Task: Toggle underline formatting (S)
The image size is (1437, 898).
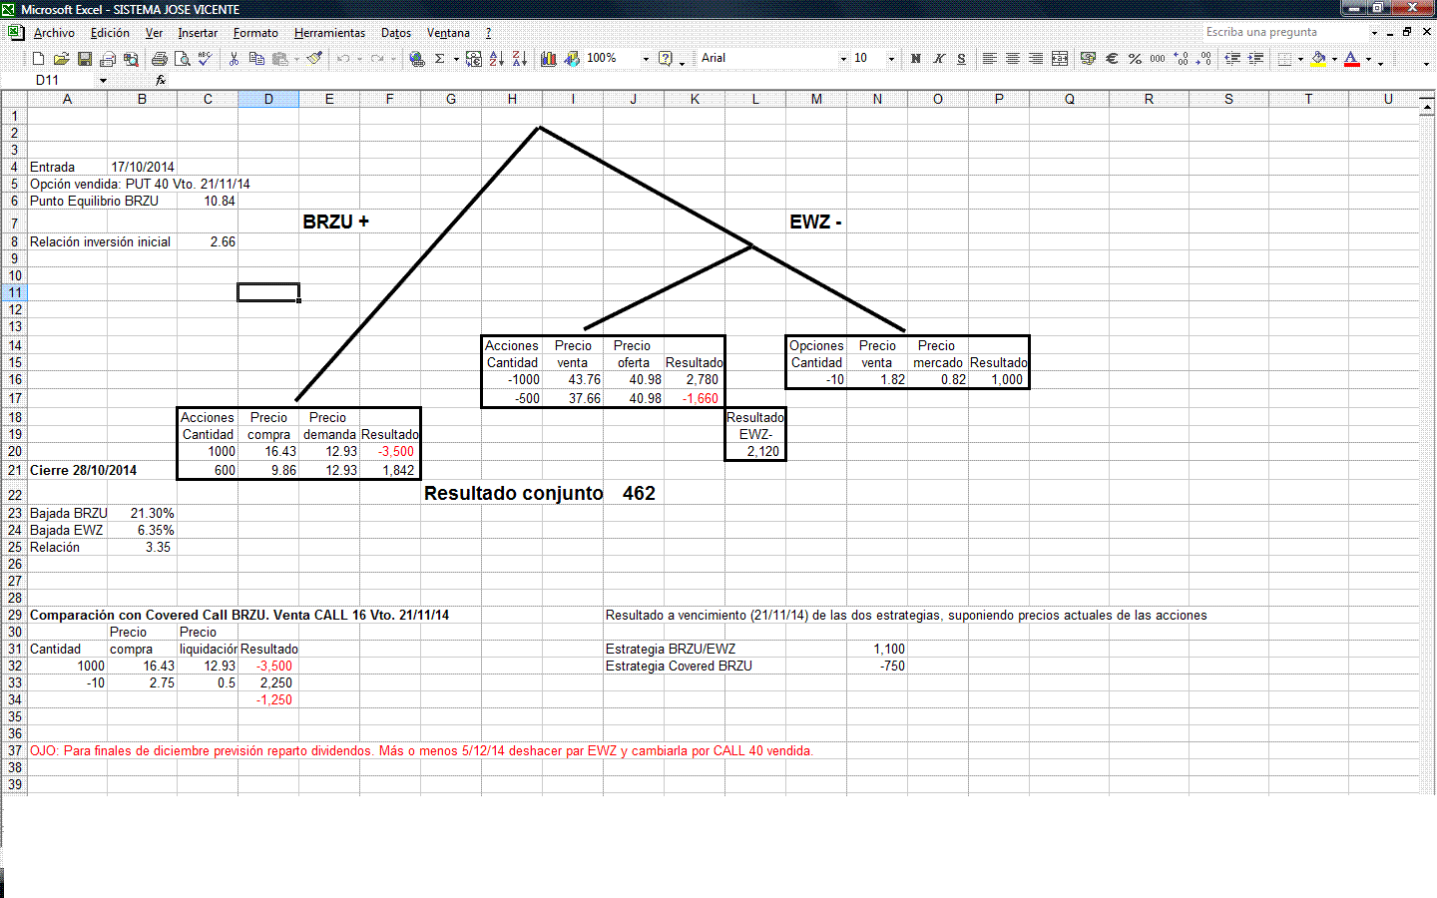Action: coord(961,59)
